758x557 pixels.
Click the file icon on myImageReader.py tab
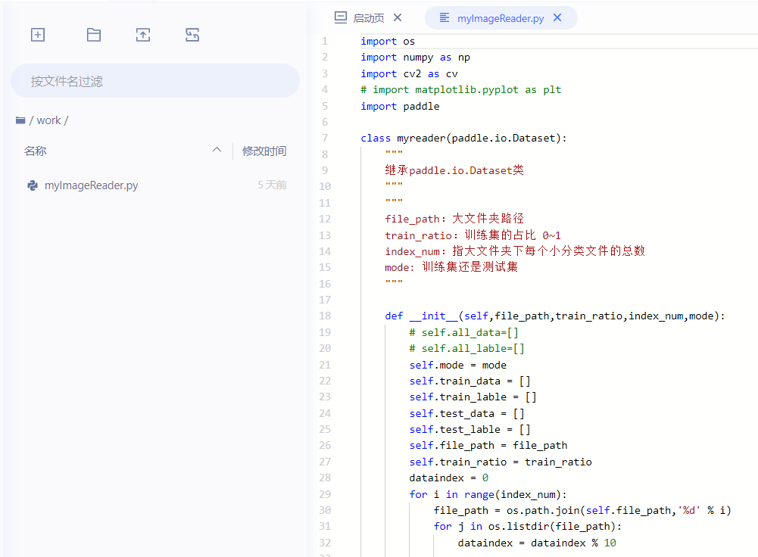(x=445, y=18)
